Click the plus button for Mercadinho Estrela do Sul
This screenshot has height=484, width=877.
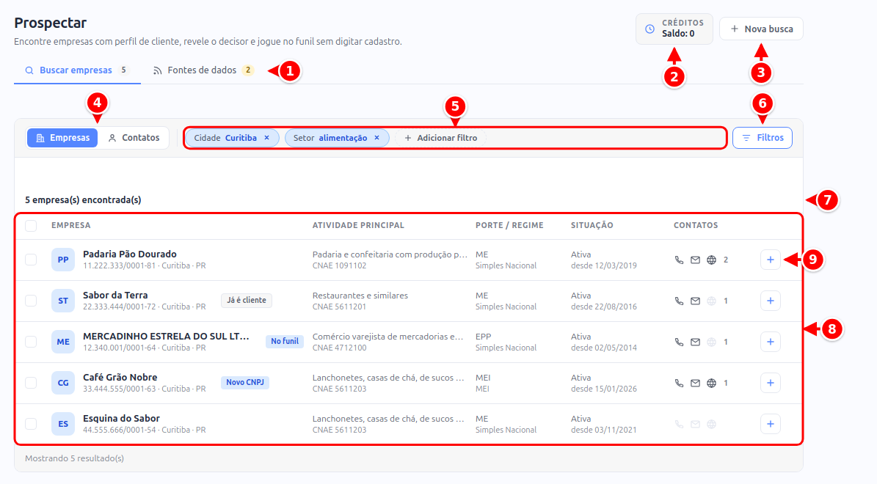coord(770,342)
